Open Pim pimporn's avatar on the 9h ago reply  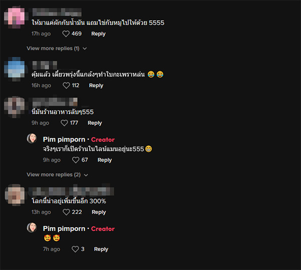(x=32, y=139)
